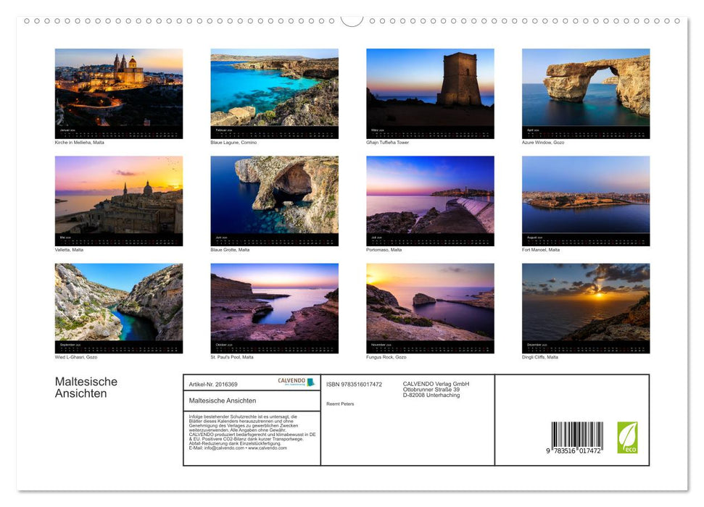Click the www.calvendo.com web address
Viewport: 704px width, 507px height.
[x=268, y=448]
